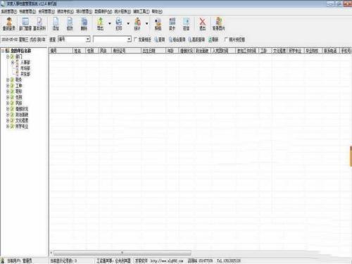Open dropdown arrow next to 打印 print
The height and width of the screenshot is (264, 352).
pos(128,23)
